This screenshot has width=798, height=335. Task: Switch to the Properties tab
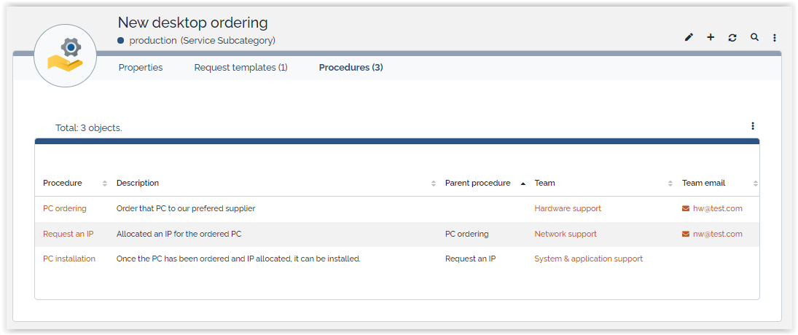[x=141, y=68]
